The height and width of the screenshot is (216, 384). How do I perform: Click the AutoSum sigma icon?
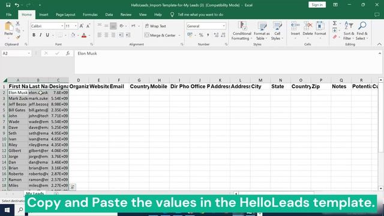pyautogui.click(x=335, y=23)
